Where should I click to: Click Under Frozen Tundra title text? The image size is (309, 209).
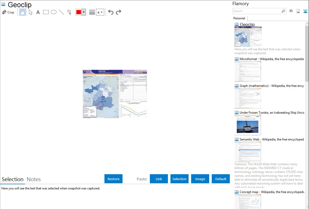coord(272,112)
